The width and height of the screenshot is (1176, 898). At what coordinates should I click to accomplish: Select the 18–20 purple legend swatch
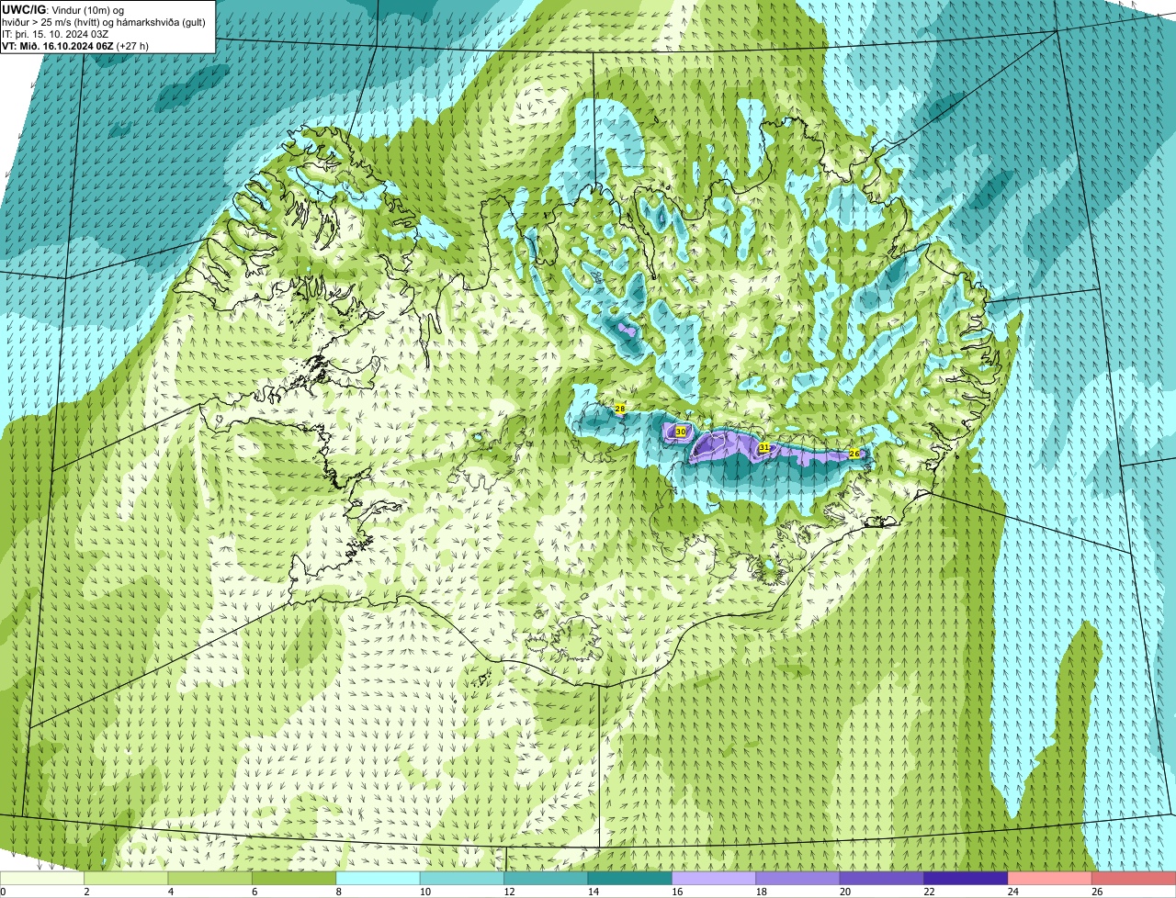(x=798, y=879)
